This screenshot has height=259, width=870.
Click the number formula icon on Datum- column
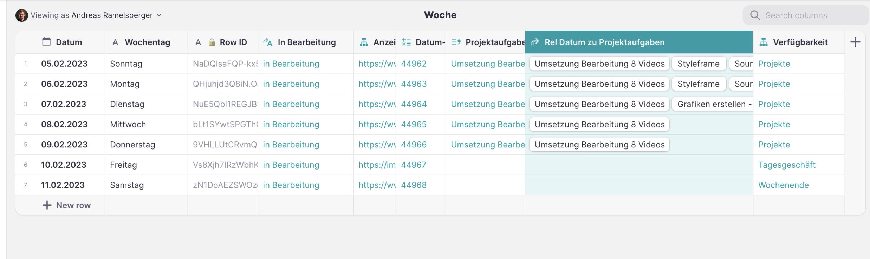(406, 42)
